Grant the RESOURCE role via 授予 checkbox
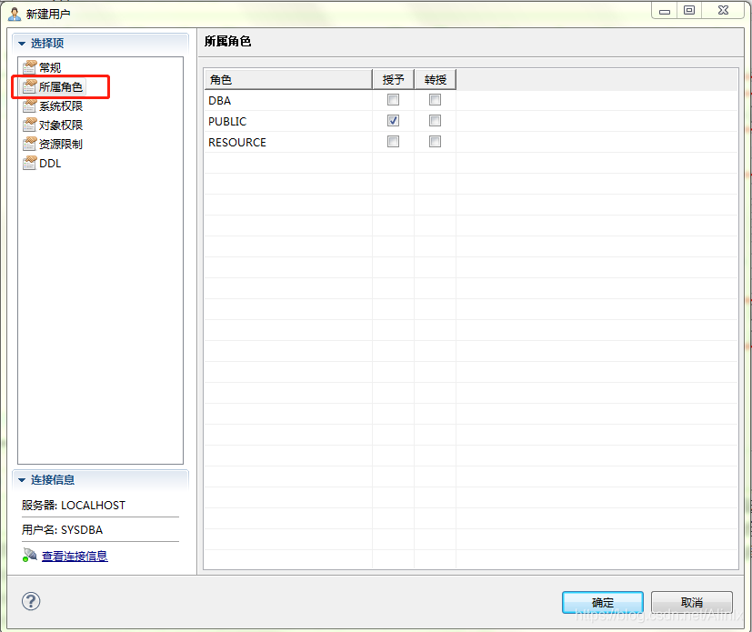The height and width of the screenshot is (632, 752). click(393, 142)
